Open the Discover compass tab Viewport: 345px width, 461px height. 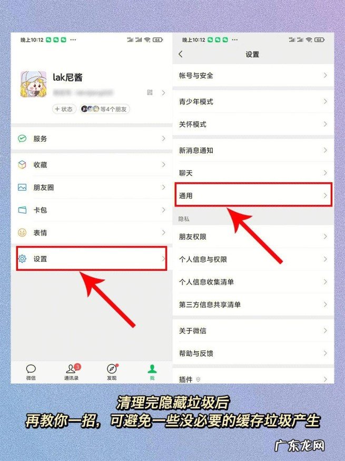(x=112, y=372)
